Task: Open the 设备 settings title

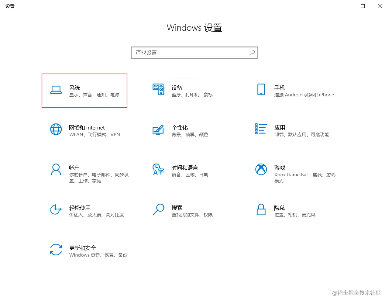Action: pyautogui.click(x=177, y=88)
